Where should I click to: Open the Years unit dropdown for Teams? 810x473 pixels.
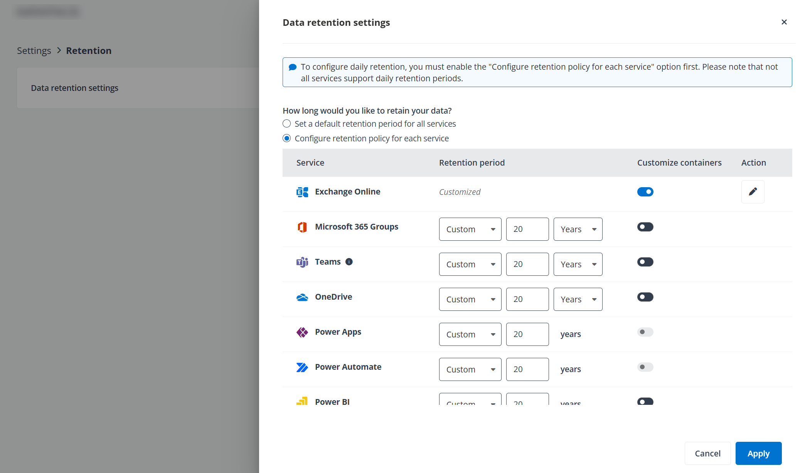(x=578, y=264)
